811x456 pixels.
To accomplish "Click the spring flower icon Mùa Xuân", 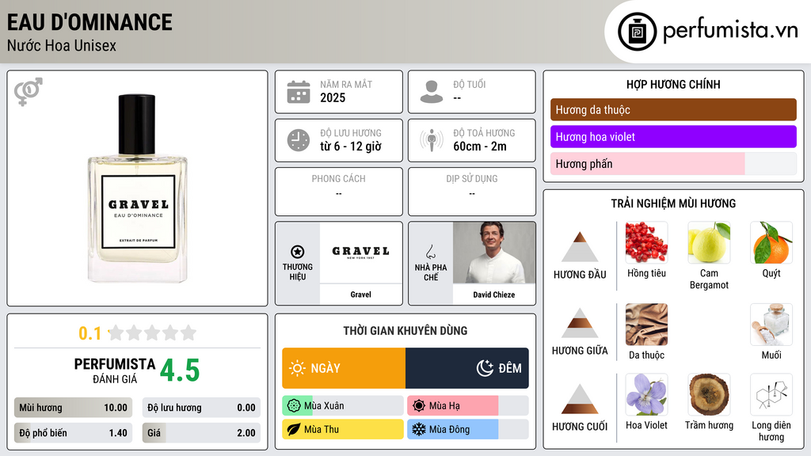I will [294, 406].
